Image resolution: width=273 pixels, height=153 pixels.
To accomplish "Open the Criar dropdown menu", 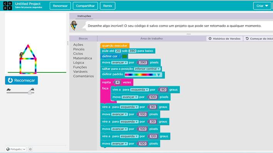I will tap(262, 6).
